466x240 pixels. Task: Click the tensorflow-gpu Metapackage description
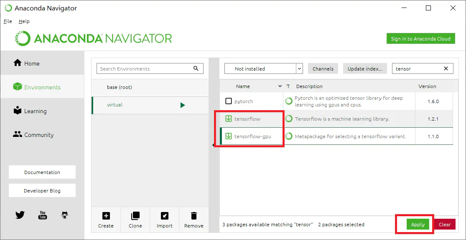tap(350, 136)
